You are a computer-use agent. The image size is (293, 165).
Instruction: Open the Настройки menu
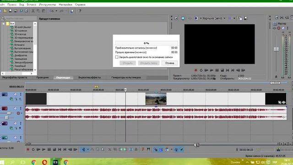click(65, 5)
